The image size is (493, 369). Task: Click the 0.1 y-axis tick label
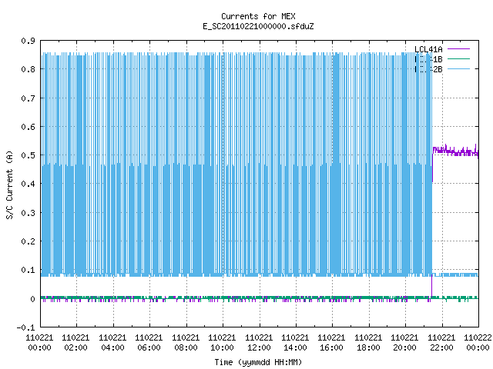(28, 270)
